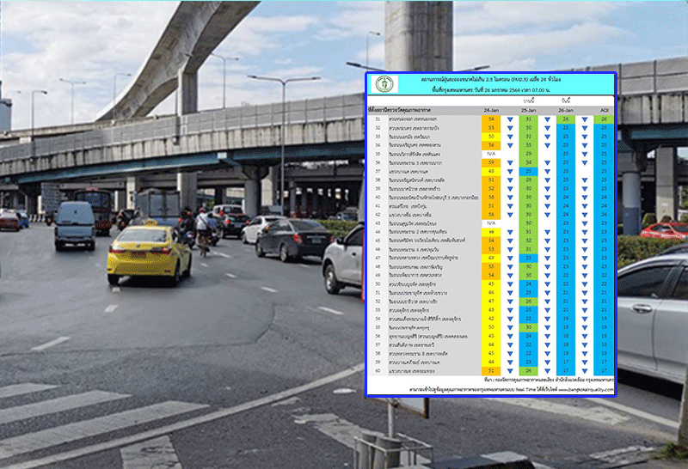Select the AQI column header
This screenshot has width=688, height=469.
pyautogui.click(x=604, y=110)
